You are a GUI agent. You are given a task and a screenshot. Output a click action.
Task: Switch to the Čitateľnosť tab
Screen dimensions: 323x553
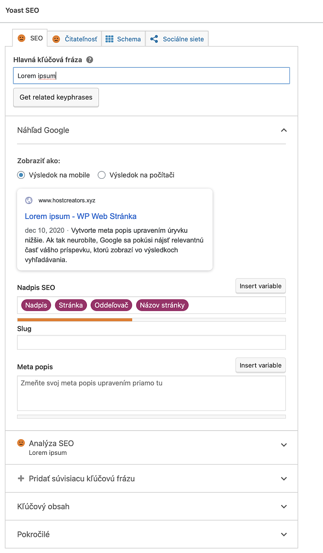75,39
